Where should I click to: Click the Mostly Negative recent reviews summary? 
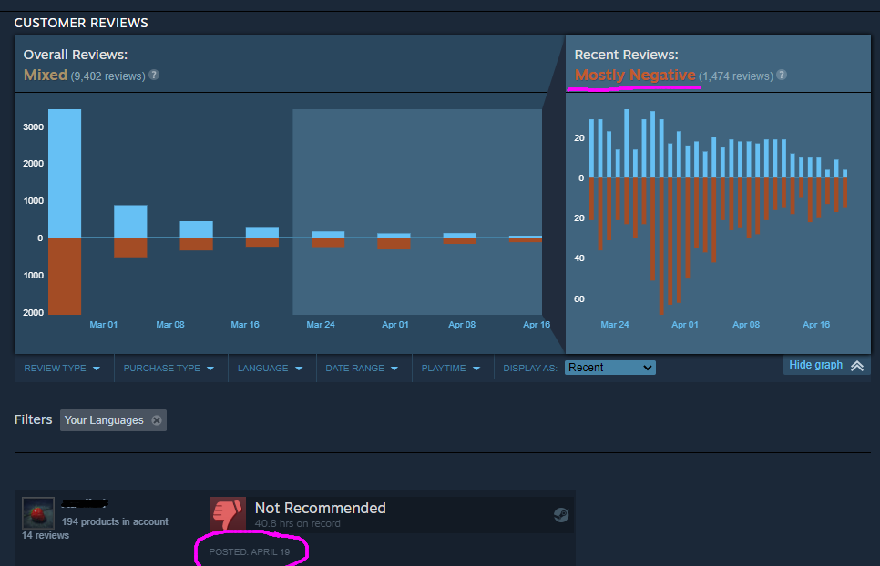click(635, 76)
